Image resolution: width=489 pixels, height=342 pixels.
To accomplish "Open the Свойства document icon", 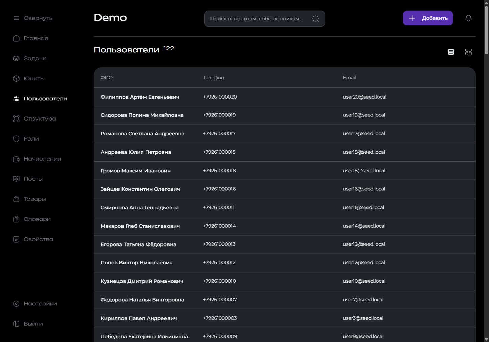I will coord(16,239).
